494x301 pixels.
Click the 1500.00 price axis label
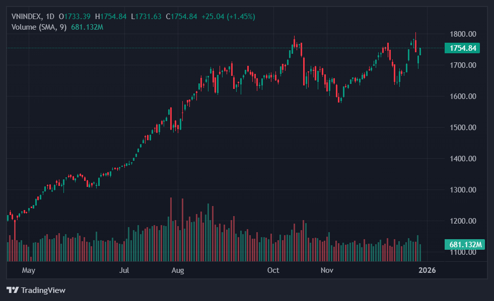tap(462, 128)
